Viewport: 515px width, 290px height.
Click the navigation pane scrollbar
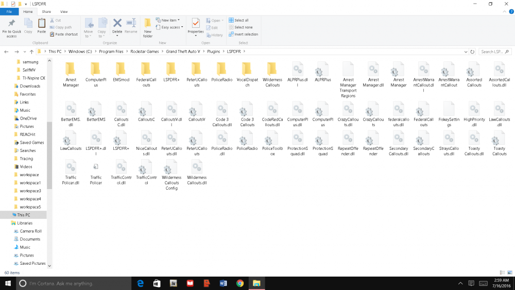coord(49,156)
